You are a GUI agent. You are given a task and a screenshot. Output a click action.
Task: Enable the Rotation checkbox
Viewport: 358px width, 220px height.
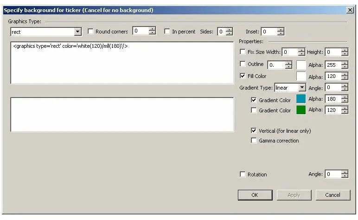(243, 174)
